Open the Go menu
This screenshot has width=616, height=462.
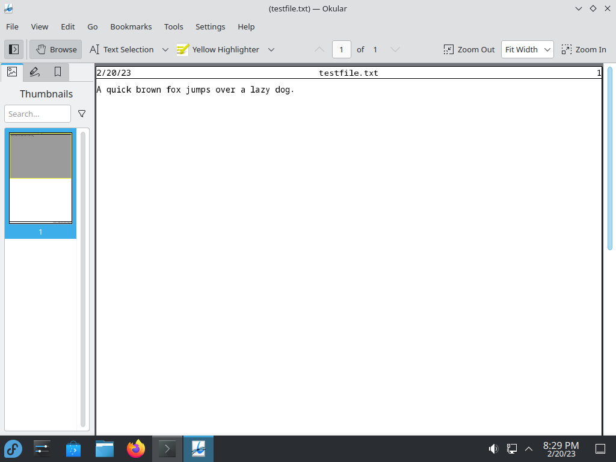[92, 26]
